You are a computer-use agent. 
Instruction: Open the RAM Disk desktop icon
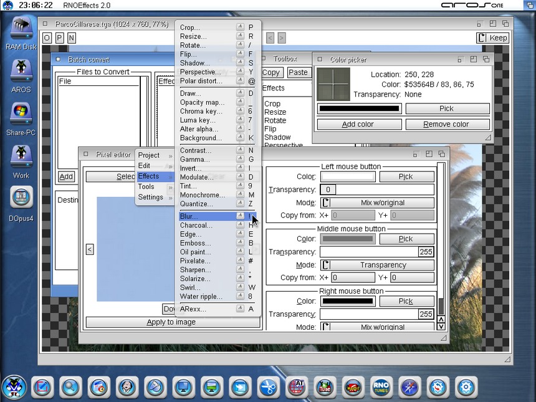[21, 31]
